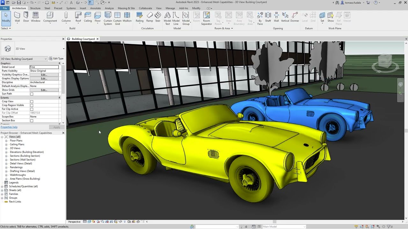Choose the Door tool
Image resolution: width=408 pixels, height=229 pixels.
pos(26,17)
